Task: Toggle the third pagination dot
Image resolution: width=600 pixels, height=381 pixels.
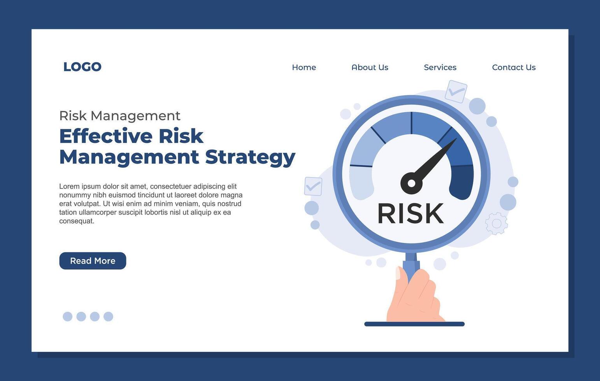Action: pyautogui.click(x=94, y=316)
